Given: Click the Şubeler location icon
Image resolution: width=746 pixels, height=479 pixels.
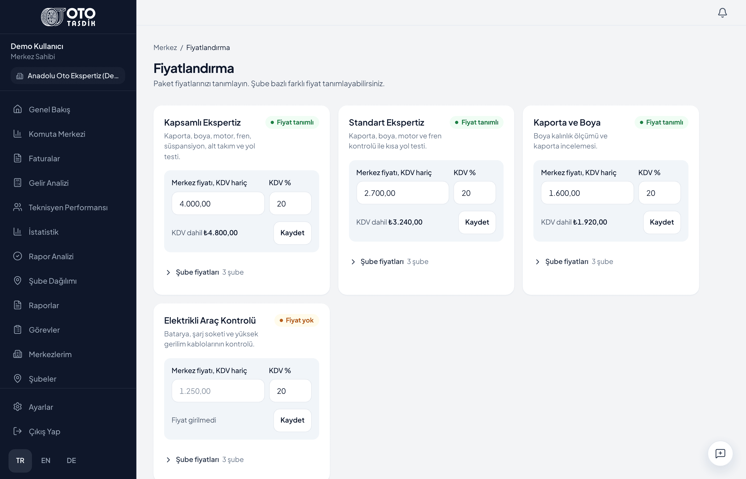Looking at the screenshot, I should coord(17,378).
